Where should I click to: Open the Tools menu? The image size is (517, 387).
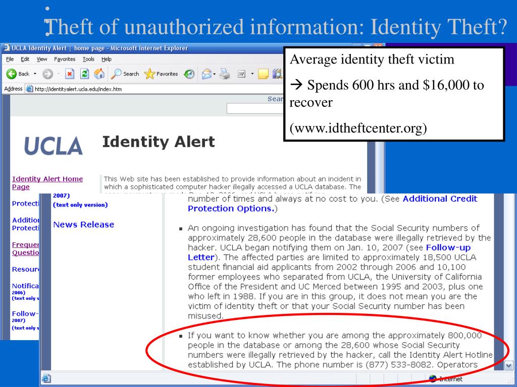click(88, 59)
